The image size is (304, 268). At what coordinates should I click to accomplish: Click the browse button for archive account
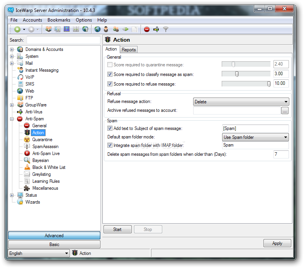285,111
